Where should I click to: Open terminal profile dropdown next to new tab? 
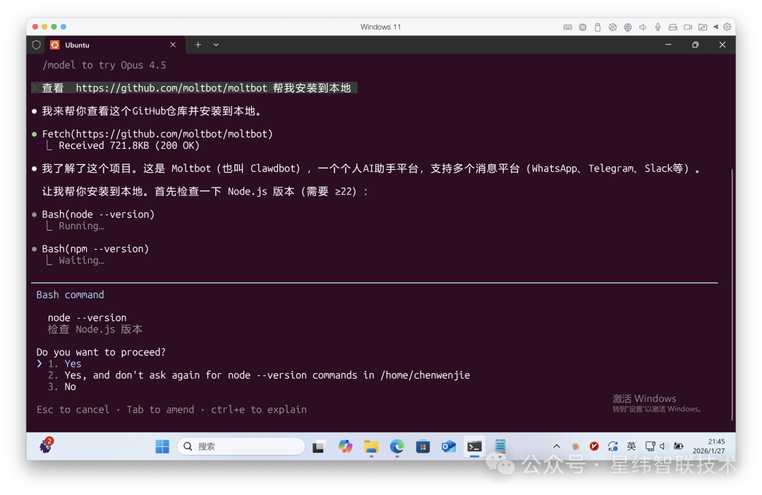[x=216, y=44]
